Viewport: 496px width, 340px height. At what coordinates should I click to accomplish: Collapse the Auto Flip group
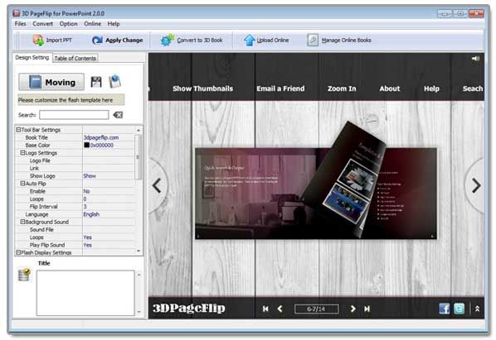(22, 184)
